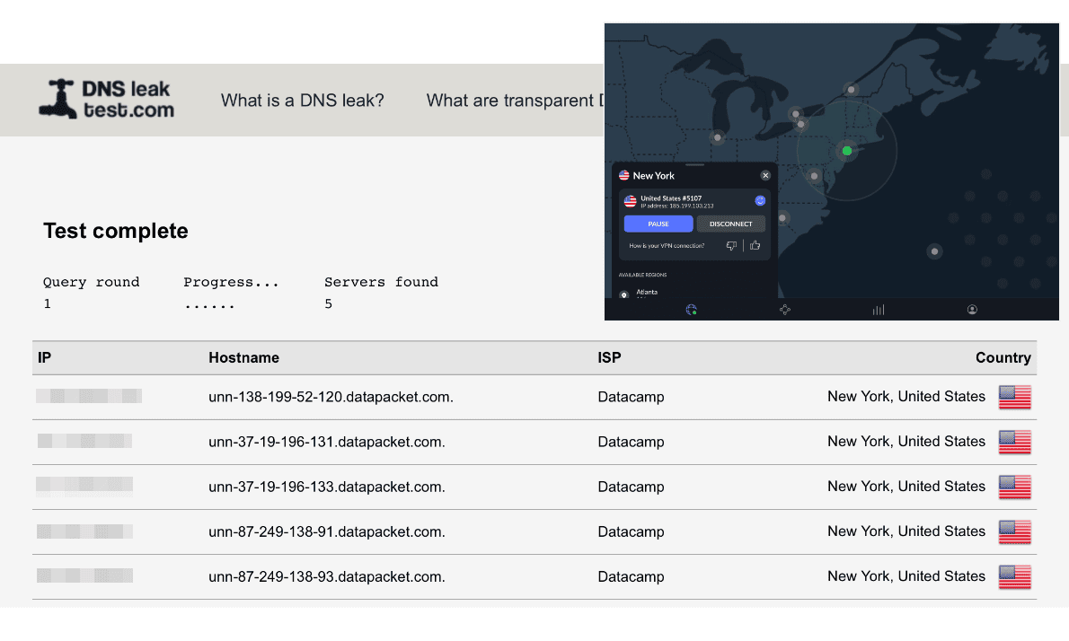Click the blurred IP in the unn-138-199-52-120 row

(89, 396)
